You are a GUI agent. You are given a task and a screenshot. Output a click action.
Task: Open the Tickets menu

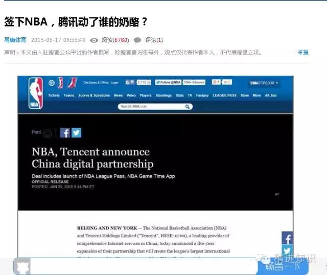click(x=54, y=96)
